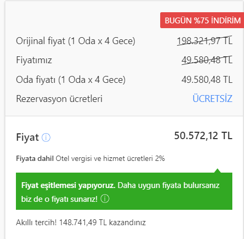Select Akıllı tercih! 148.741,49 TL kazandınız text
This screenshot has height=239, width=244.
[81, 223]
